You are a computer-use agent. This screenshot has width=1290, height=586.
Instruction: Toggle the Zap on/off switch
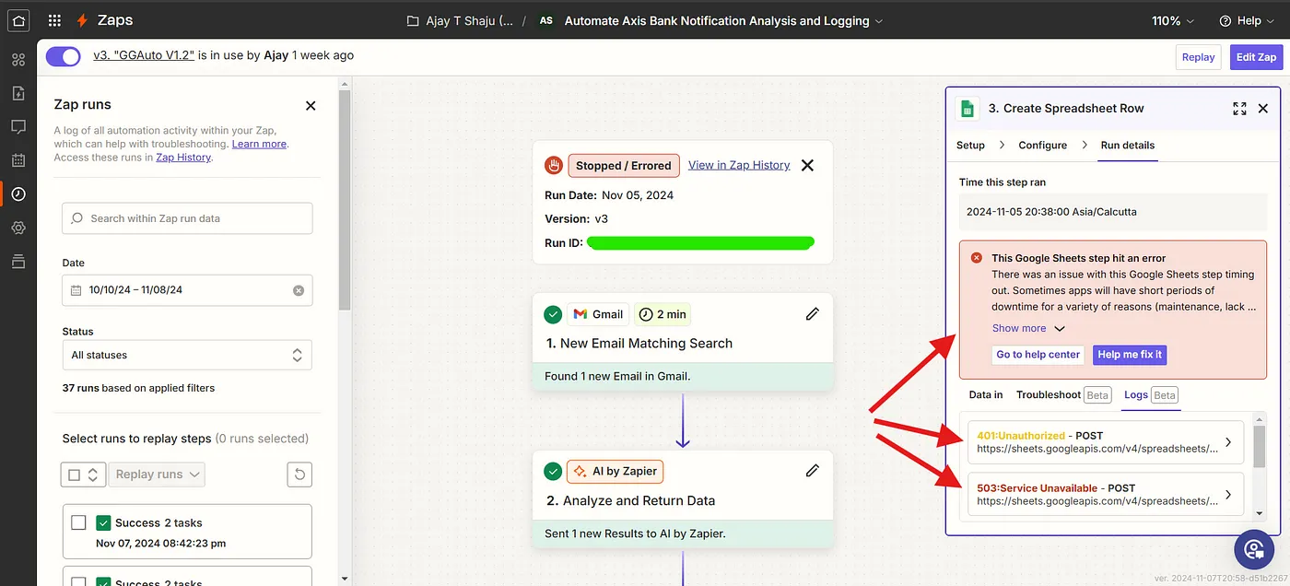pyautogui.click(x=64, y=56)
